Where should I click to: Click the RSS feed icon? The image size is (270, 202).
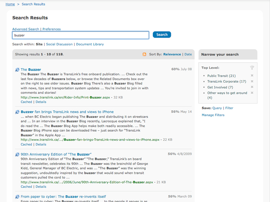click(x=145, y=55)
